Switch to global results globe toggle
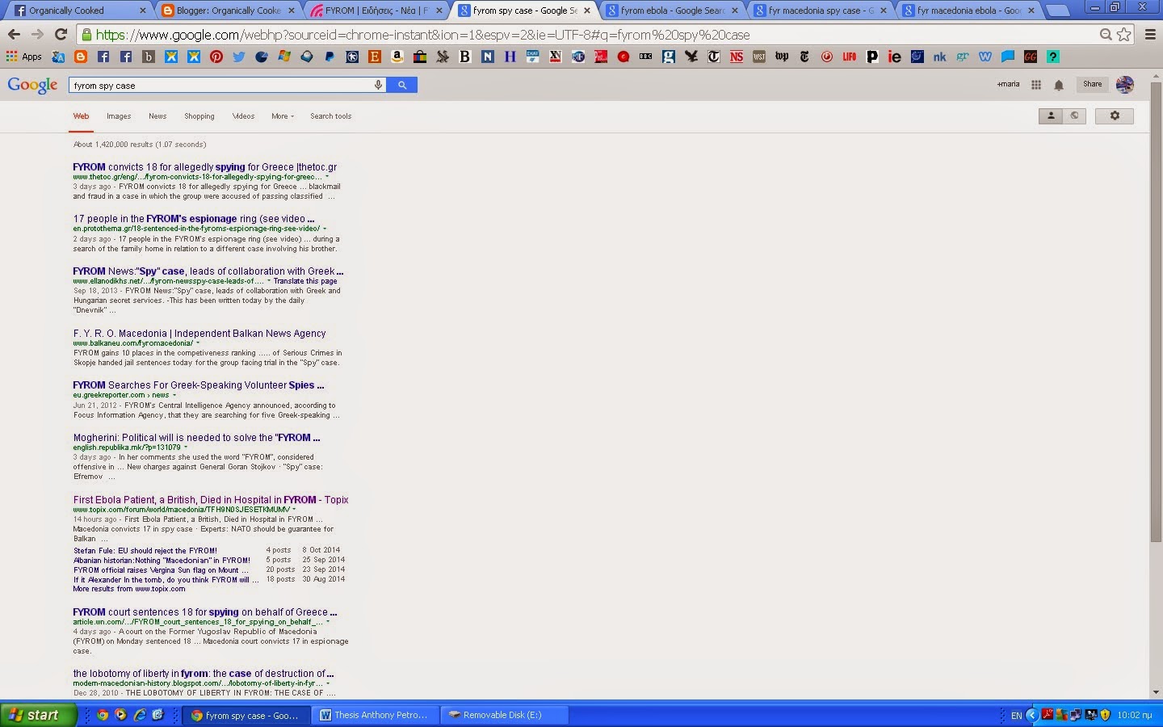 (x=1074, y=116)
